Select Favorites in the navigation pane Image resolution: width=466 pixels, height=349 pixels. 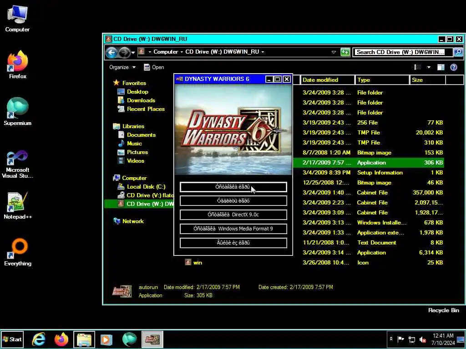point(134,83)
